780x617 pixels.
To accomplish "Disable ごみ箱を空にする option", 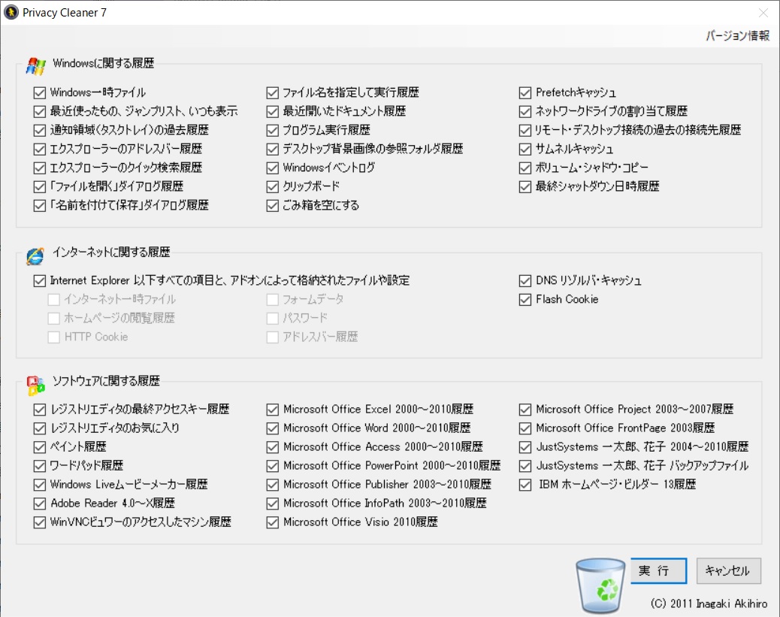I will tap(272, 205).
